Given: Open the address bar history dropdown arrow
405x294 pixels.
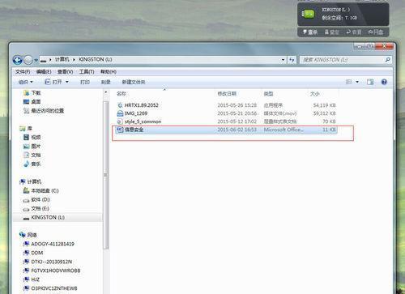Looking at the screenshot, I should pos(283,60).
